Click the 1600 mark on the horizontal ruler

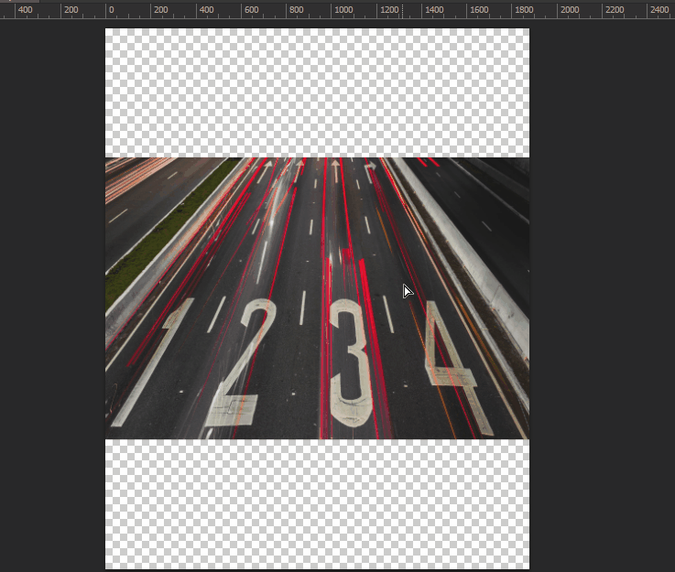point(480,10)
